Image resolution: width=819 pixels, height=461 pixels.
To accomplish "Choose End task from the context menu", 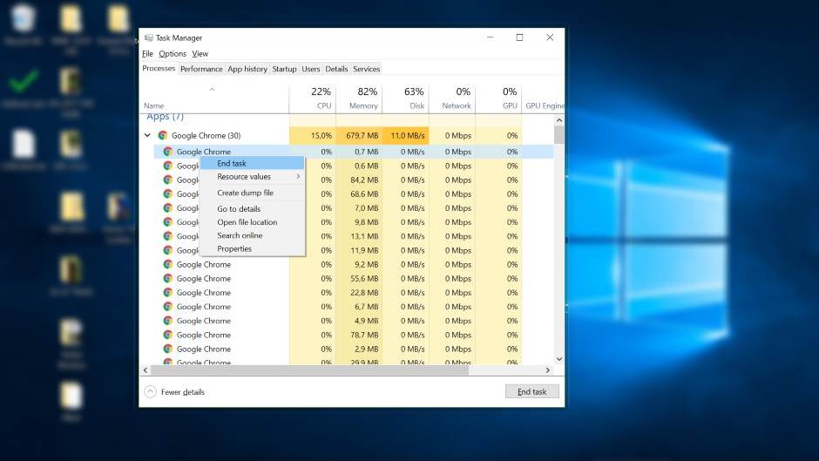I will tap(232, 163).
